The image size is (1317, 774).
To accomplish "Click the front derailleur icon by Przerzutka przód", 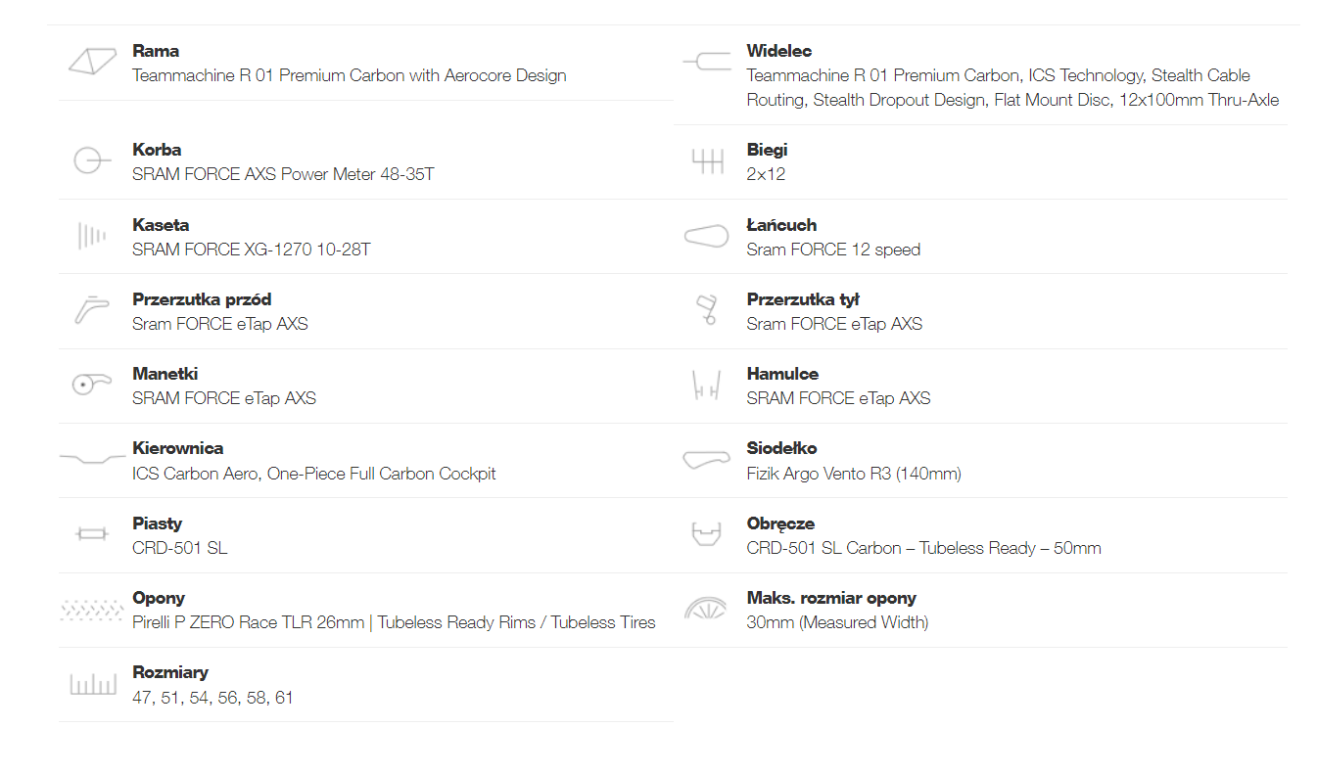I will pos(91,309).
